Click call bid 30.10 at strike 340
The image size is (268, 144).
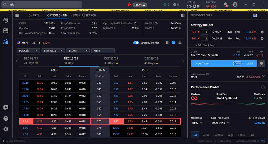pyautogui.click(x=25, y=83)
